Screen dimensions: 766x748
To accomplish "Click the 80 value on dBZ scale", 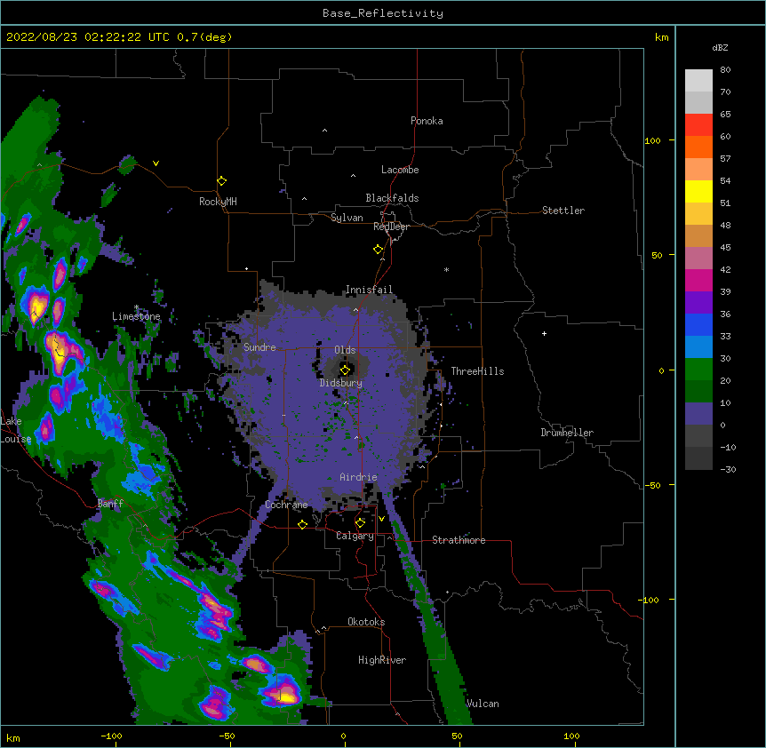I will tap(725, 70).
